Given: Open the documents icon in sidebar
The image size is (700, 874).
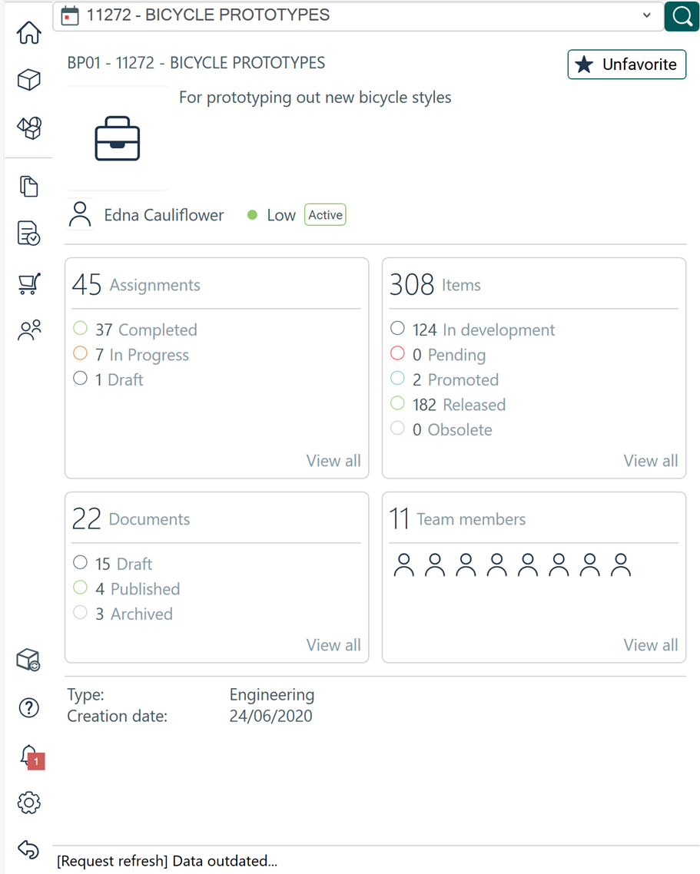Looking at the screenshot, I should click(x=29, y=187).
